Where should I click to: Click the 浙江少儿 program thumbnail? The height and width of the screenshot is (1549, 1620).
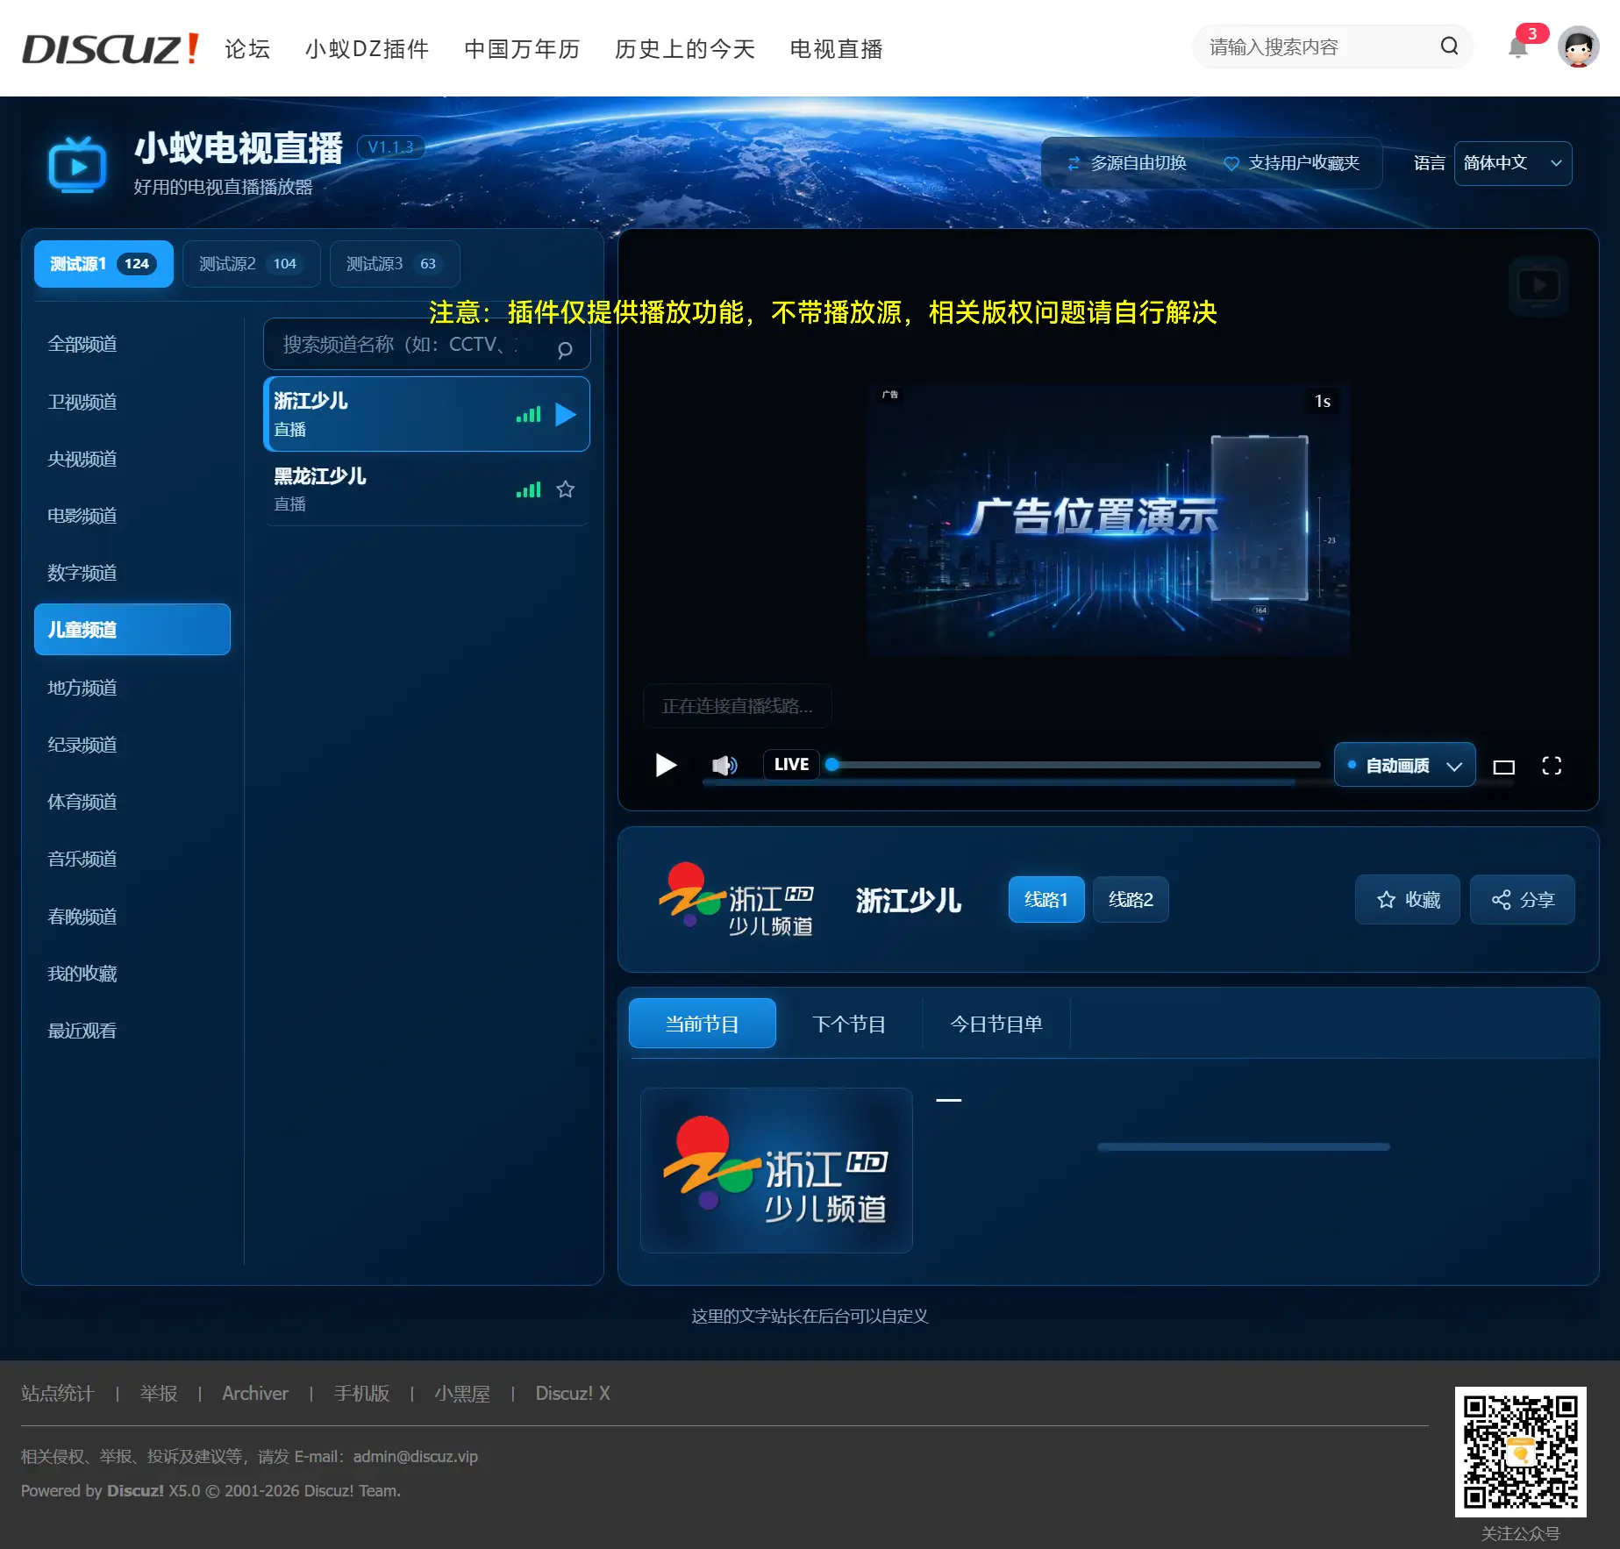[776, 1170]
